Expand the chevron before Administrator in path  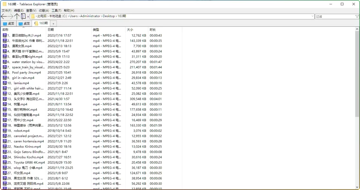78,16
